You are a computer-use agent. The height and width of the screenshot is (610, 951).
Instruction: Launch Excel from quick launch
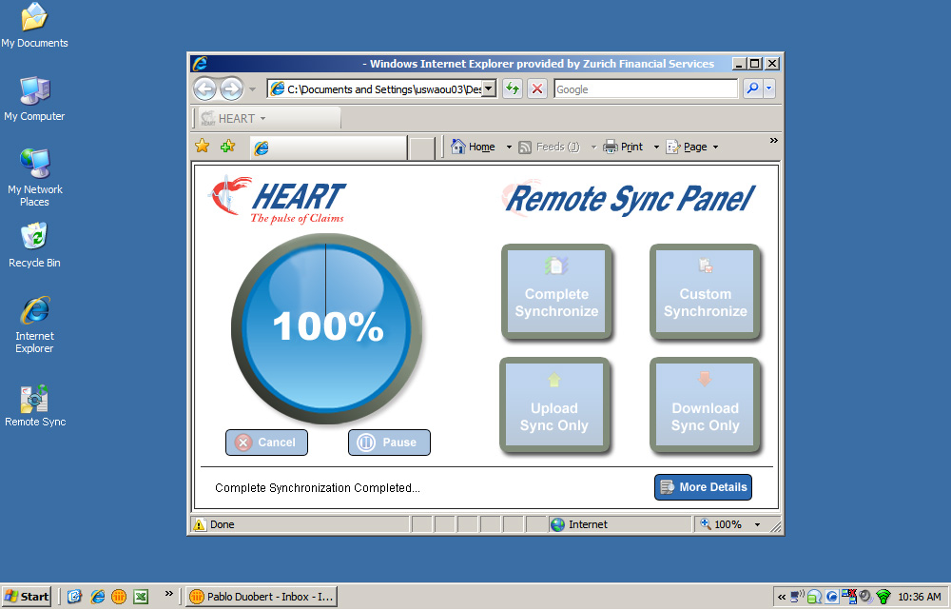pos(141,597)
